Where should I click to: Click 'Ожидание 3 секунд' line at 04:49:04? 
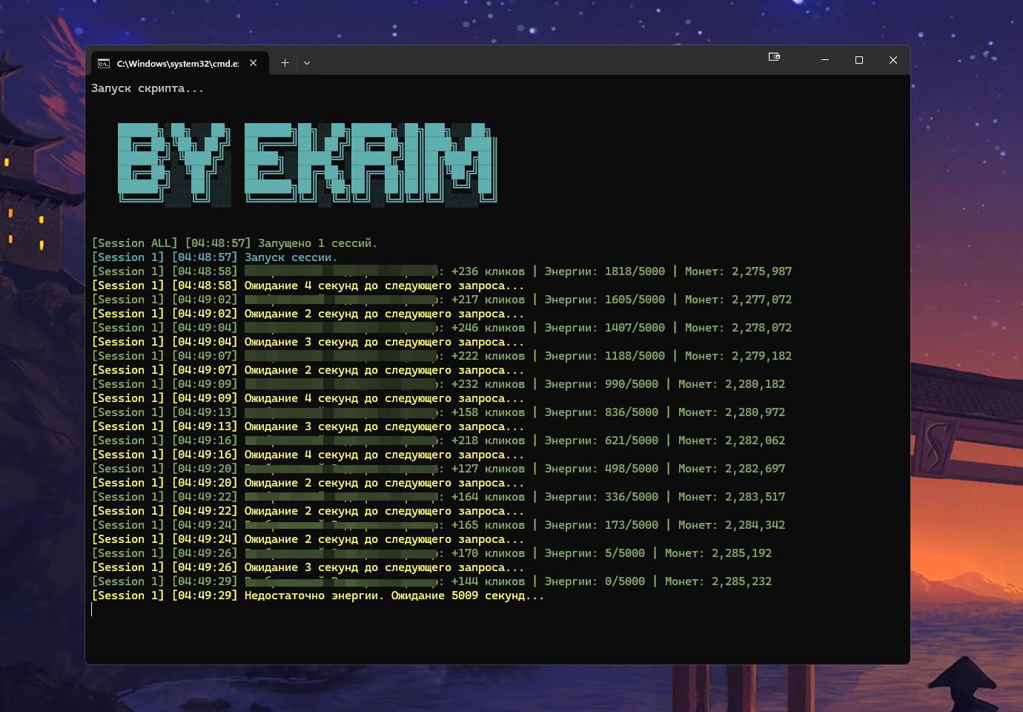point(308,342)
